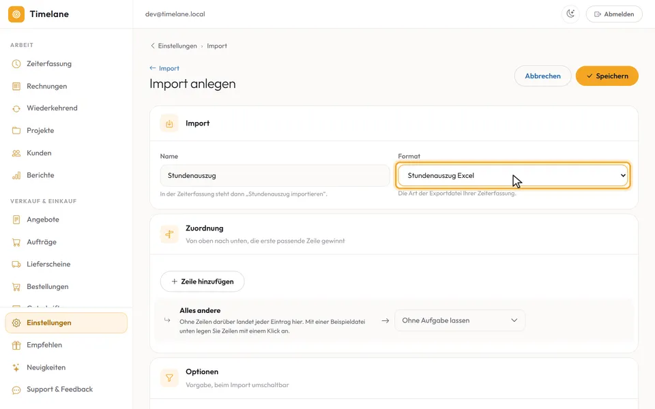Image resolution: width=655 pixels, height=409 pixels.
Task: Expand the 'Ohne Aufgabe lassen' dropdown
Action: pyautogui.click(x=459, y=320)
